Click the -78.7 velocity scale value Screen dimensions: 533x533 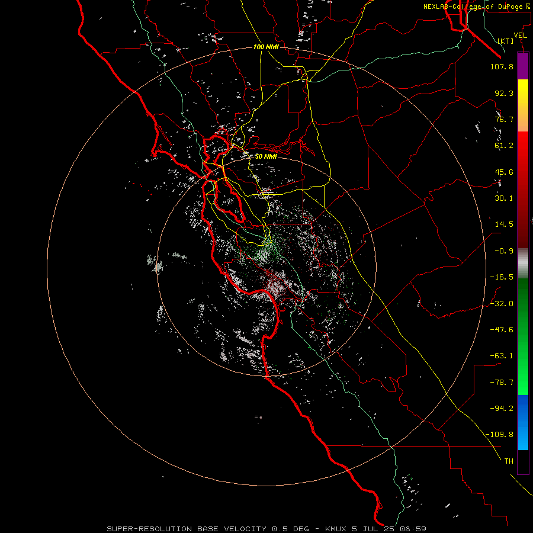pyautogui.click(x=502, y=383)
